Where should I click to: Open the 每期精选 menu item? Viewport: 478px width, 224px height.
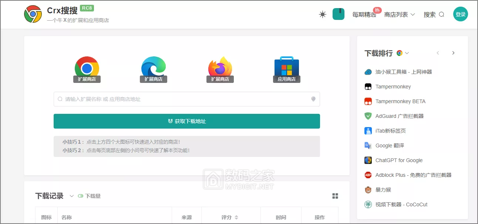point(364,14)
